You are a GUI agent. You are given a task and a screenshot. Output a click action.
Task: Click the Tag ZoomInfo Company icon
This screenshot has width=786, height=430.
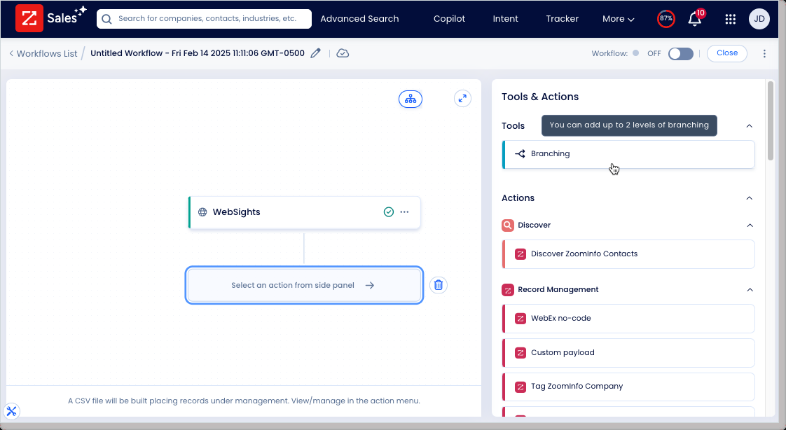coord(520,387)
